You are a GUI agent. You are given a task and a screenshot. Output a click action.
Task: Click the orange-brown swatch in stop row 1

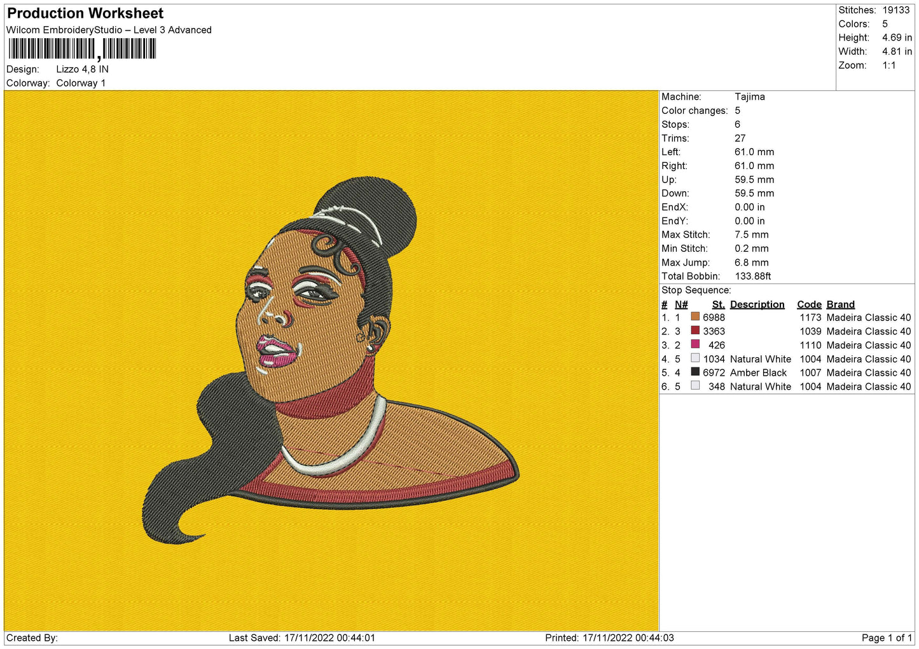tap(695, 317)
